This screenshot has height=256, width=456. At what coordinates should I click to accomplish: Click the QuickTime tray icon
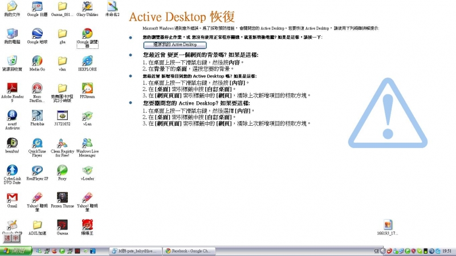(x=438, y=251)
